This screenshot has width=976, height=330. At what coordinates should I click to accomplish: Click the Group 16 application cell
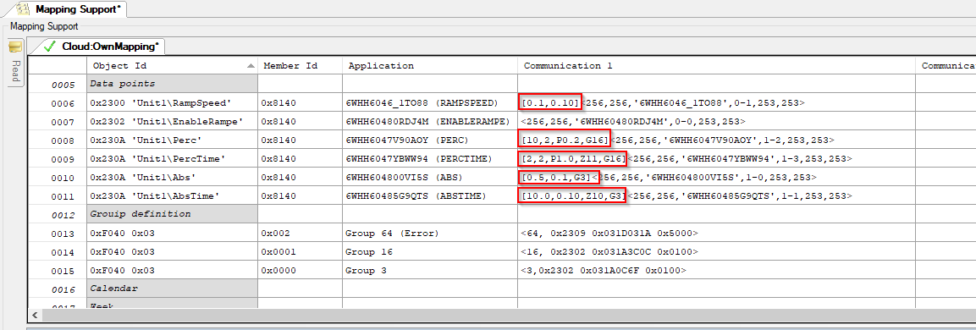coord(430,252)
